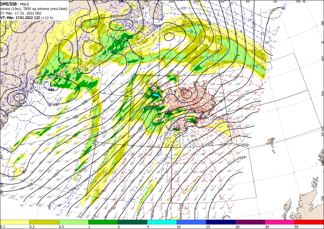The height and width of the screenshot is (229, 324).
Task: Click the legend value 0.5
Action: pyautogui.click(x=61, y=227)
